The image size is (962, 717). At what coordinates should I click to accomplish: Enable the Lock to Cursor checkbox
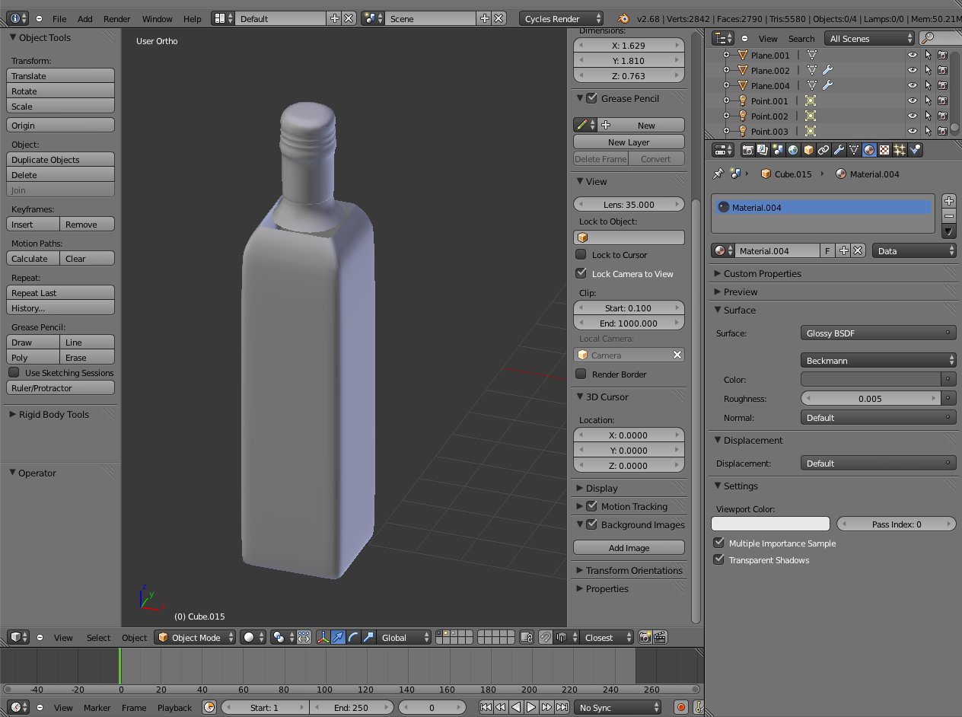tap(581, 254)
